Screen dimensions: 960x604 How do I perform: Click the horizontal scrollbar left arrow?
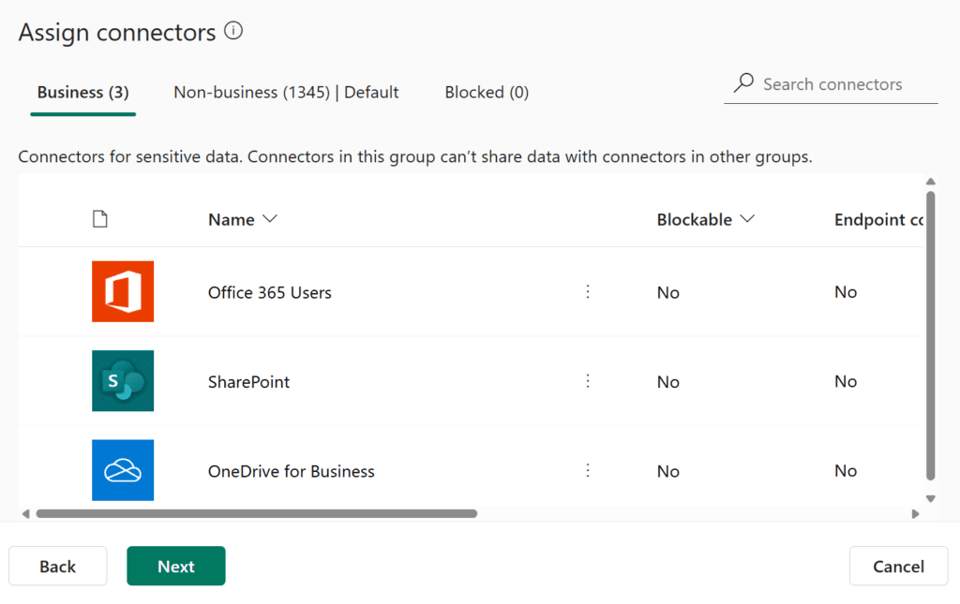coord(25,514)
